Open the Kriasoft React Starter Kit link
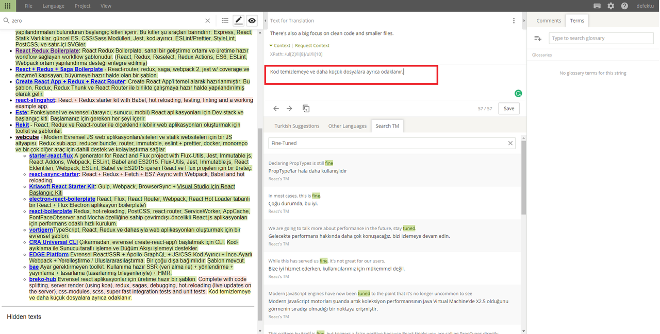This screenshot has height=334, width=660. [x=62, y=187]
